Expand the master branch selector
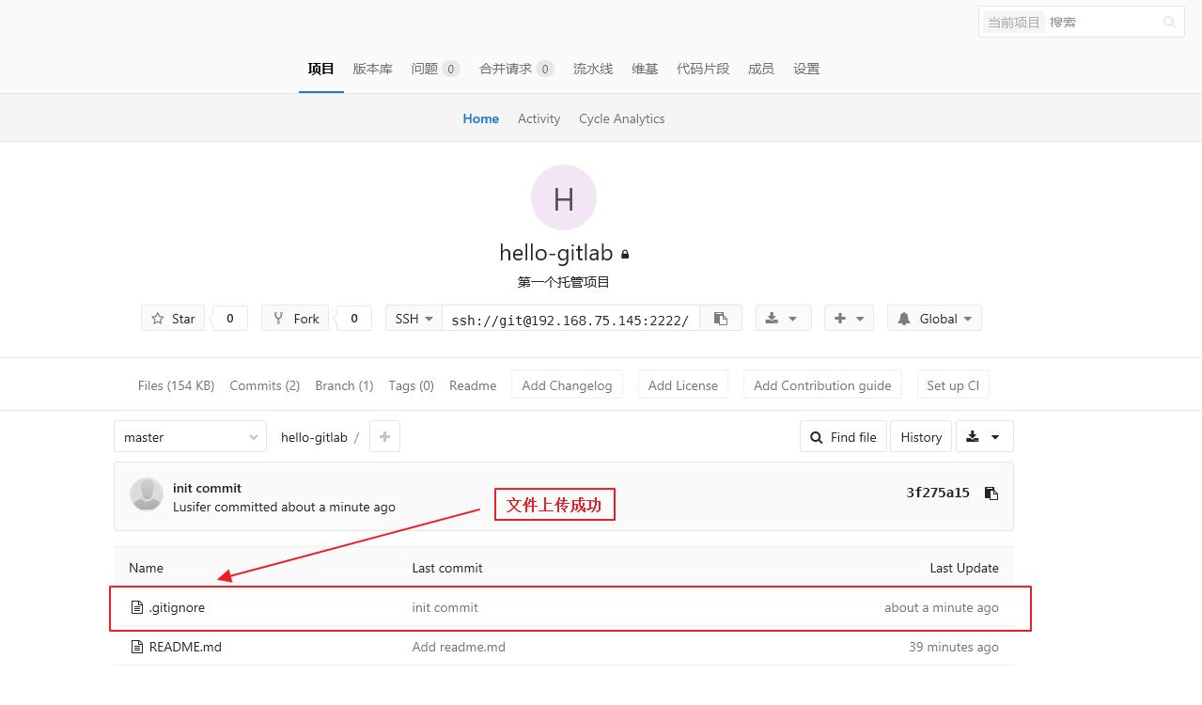 tap(191, 437)
